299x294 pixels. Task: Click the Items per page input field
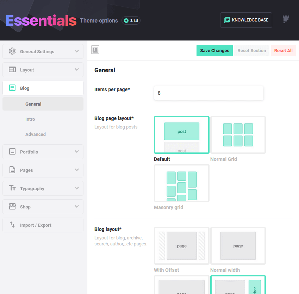pyautogui.click(x=208, y=93)
